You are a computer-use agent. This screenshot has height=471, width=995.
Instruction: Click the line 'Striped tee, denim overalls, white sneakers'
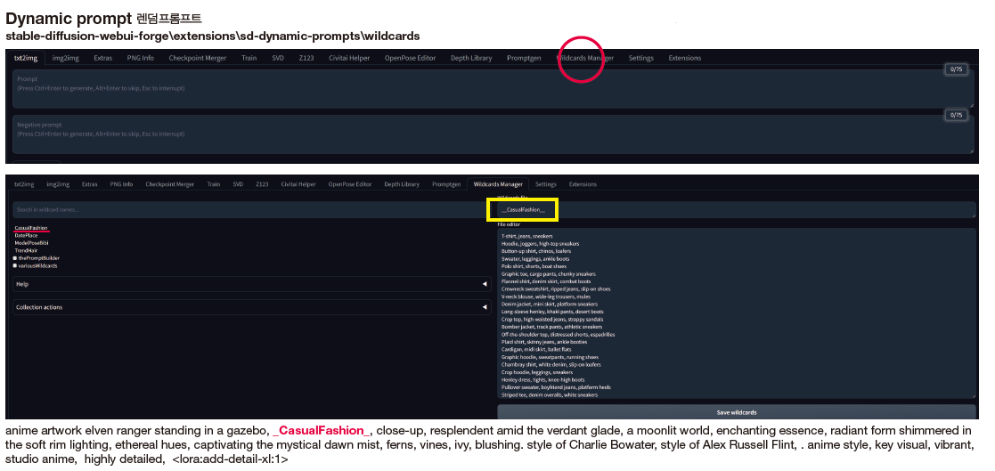[x=550, y=395]
